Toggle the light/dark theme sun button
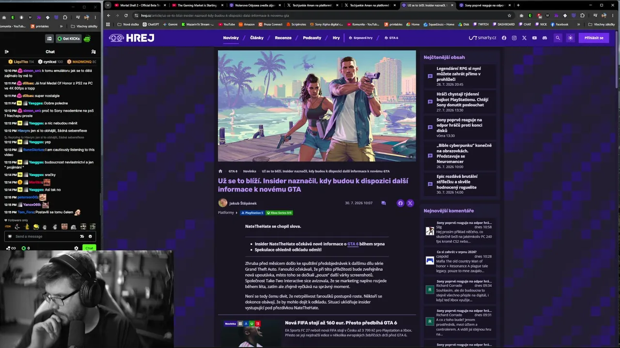620x348 pixels. 570,38
